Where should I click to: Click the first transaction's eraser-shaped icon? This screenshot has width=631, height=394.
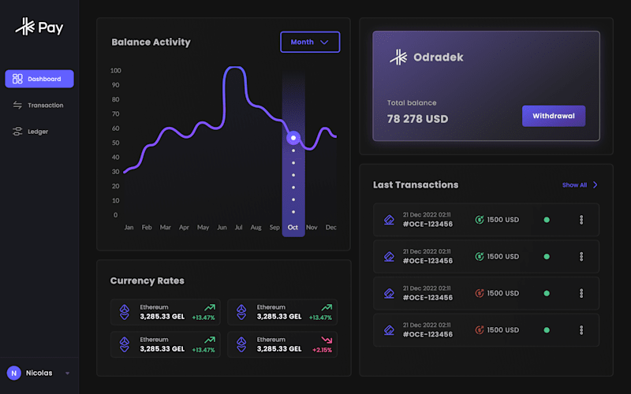[x=389, y=220]
